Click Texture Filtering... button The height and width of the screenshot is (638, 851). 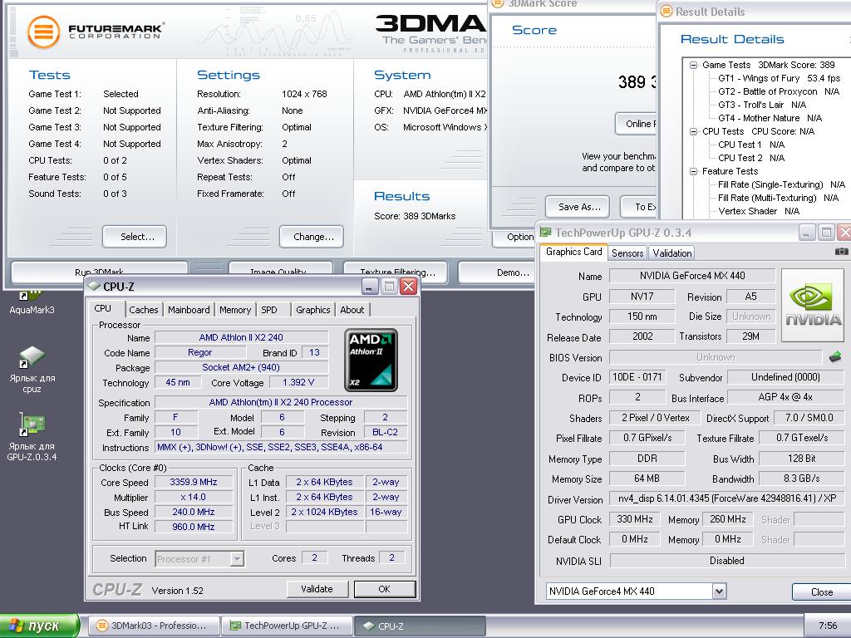(x=395, y=272)
